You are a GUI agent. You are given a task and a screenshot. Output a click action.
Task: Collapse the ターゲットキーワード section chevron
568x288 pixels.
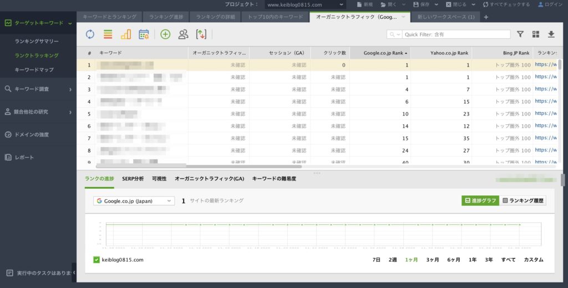[70, 23]
